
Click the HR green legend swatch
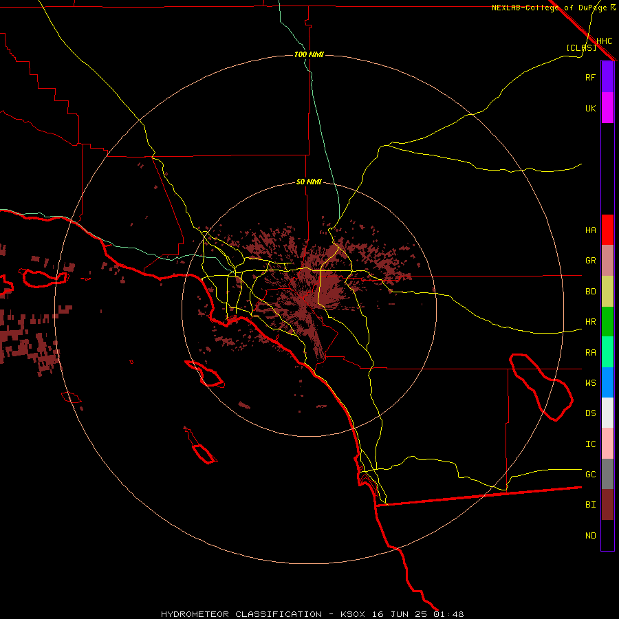[607, 322]
